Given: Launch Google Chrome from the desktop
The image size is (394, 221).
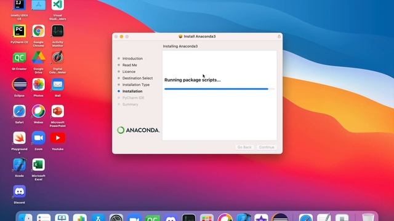Looking at the screenshot, I should [x=38, y=31].
